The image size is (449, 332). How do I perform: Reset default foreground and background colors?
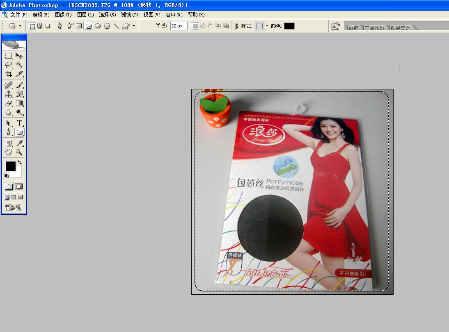click(6, 175)
